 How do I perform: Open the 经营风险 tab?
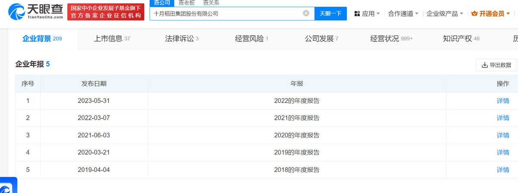click(252, 39)
